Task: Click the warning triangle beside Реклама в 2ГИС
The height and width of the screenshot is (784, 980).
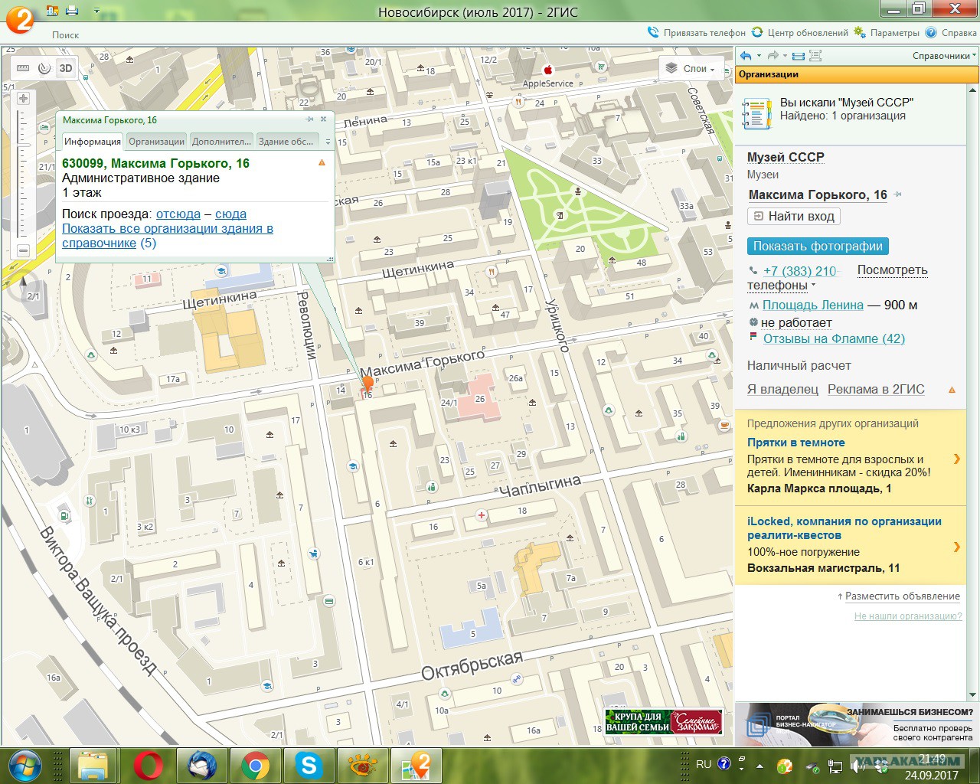Action: point(952,390)
